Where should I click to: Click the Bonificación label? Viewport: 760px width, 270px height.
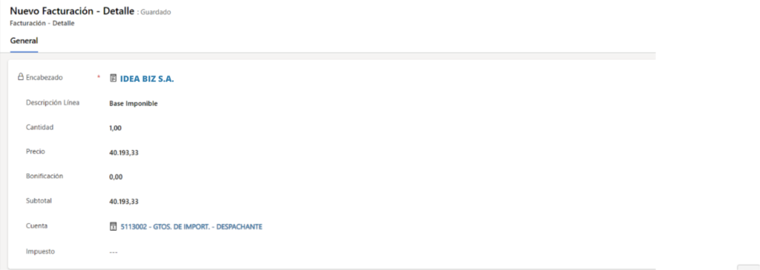(45, 176)
